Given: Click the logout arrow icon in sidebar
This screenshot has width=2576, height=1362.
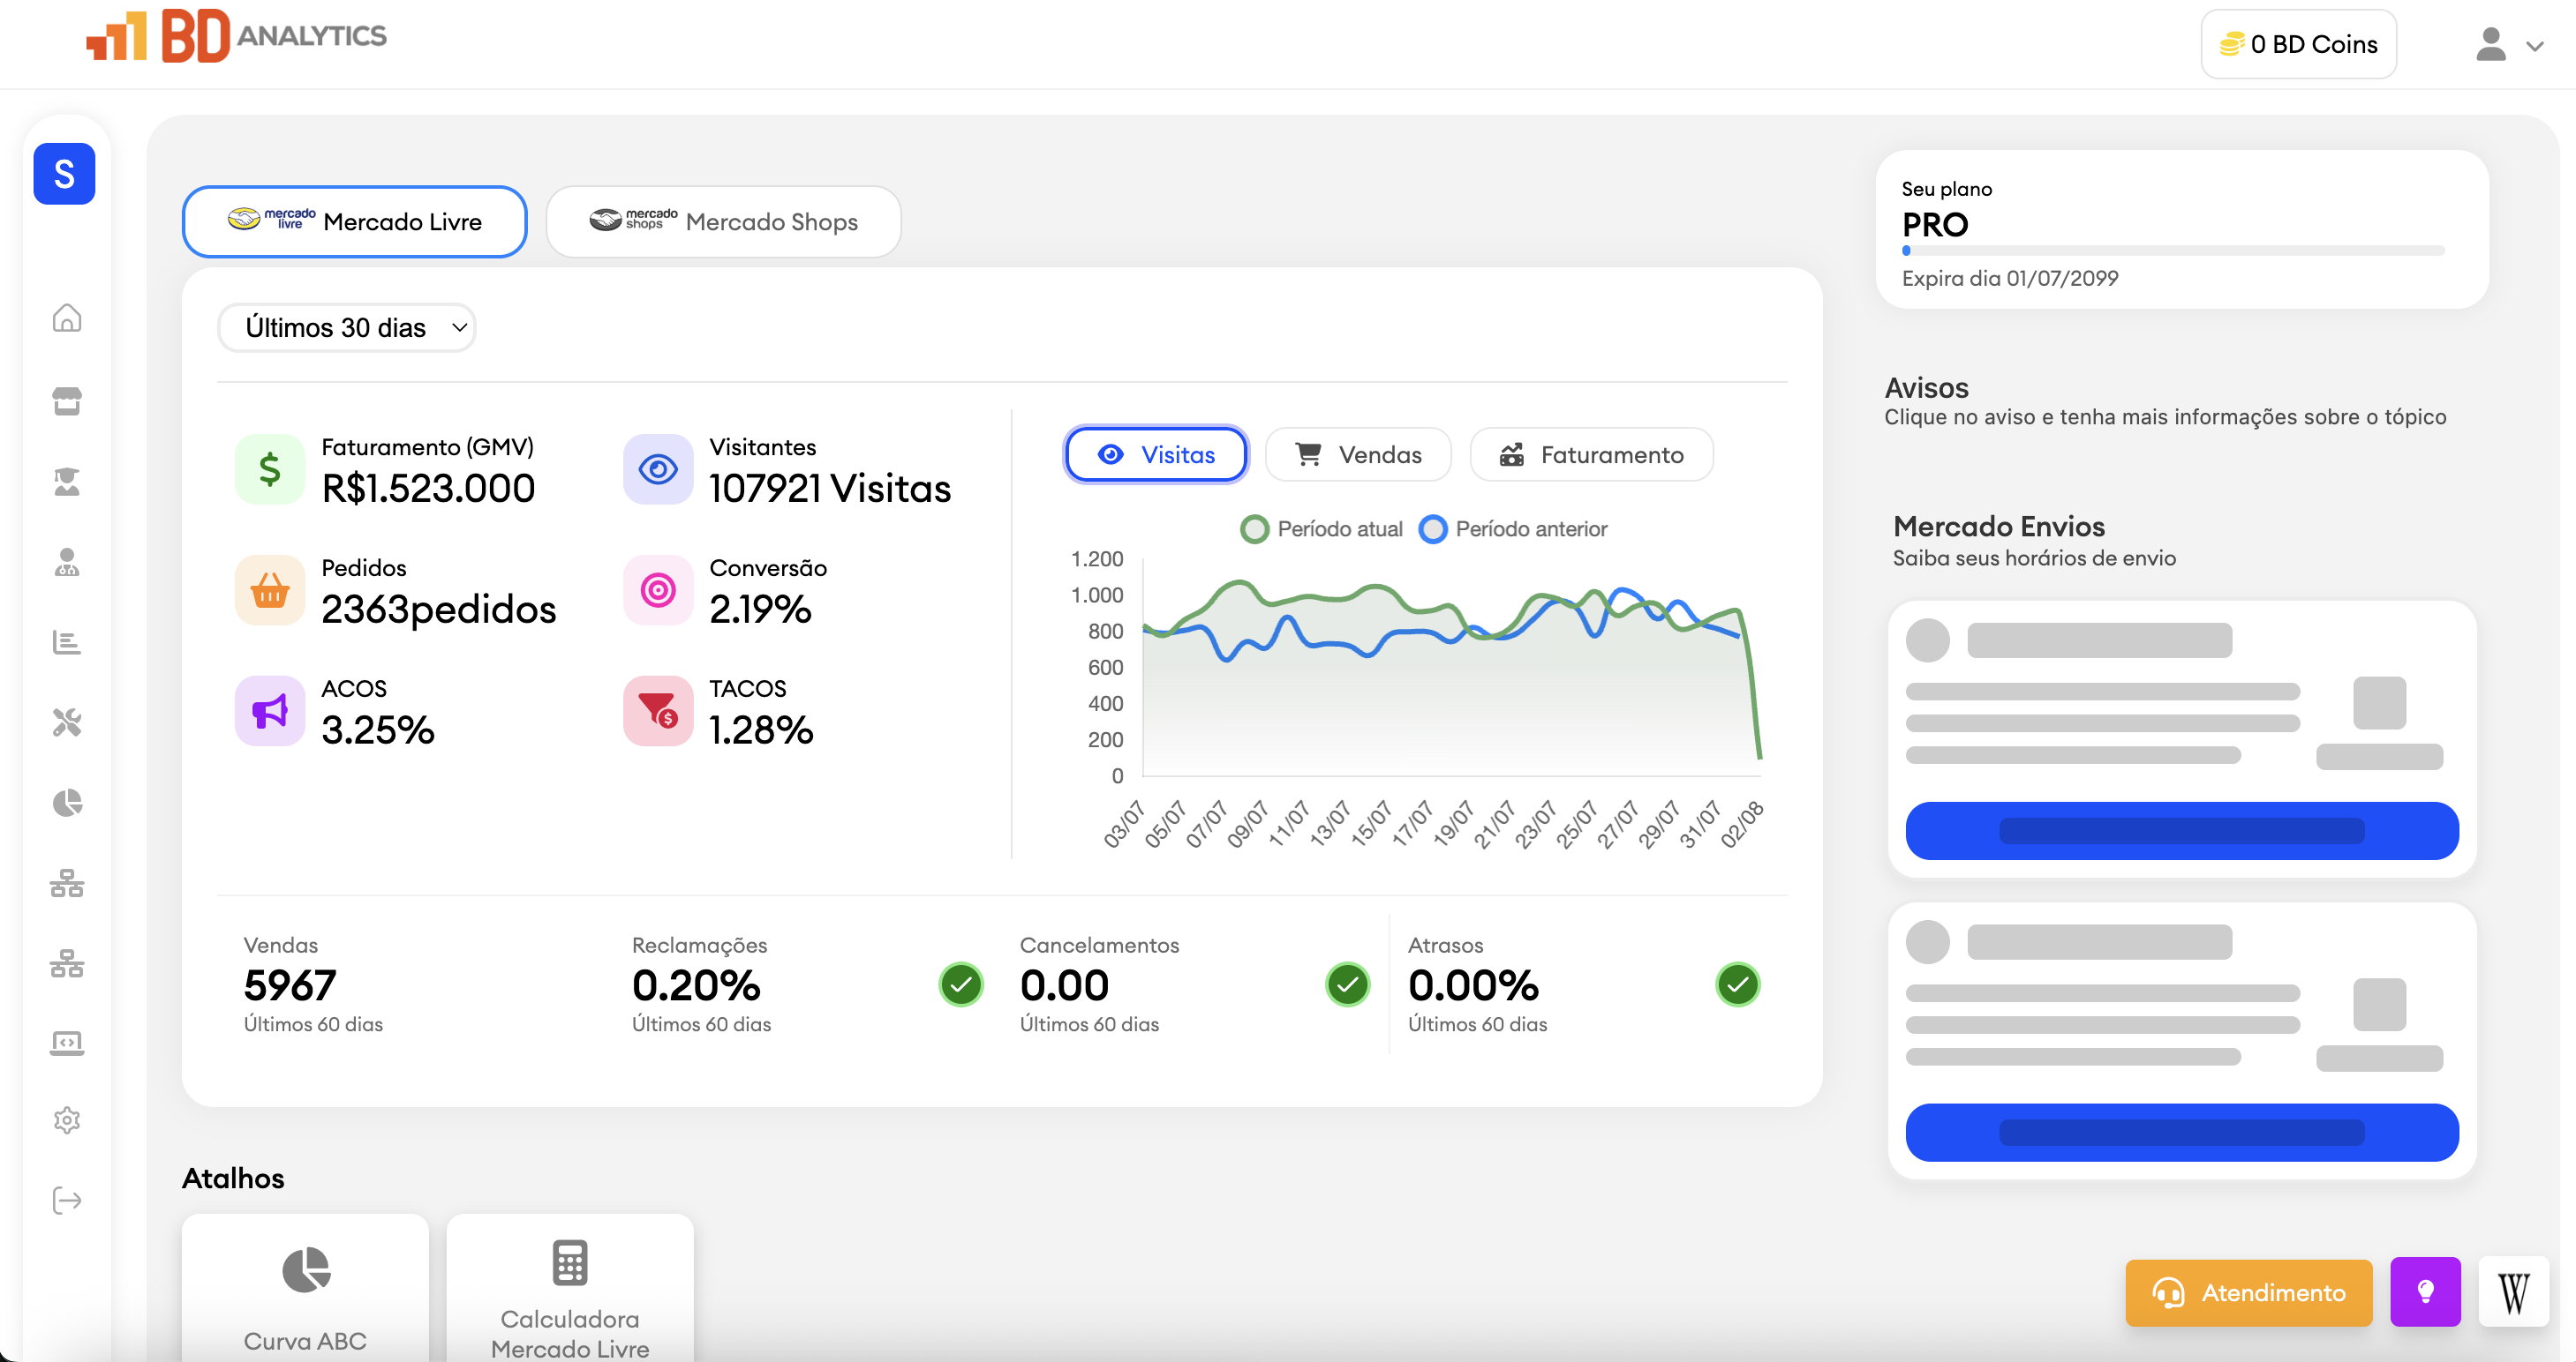Looking at the screenshot, I should click(67, 1200).
